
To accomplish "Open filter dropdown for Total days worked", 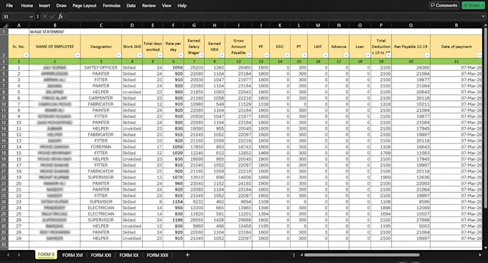I will tap(160, 55).
